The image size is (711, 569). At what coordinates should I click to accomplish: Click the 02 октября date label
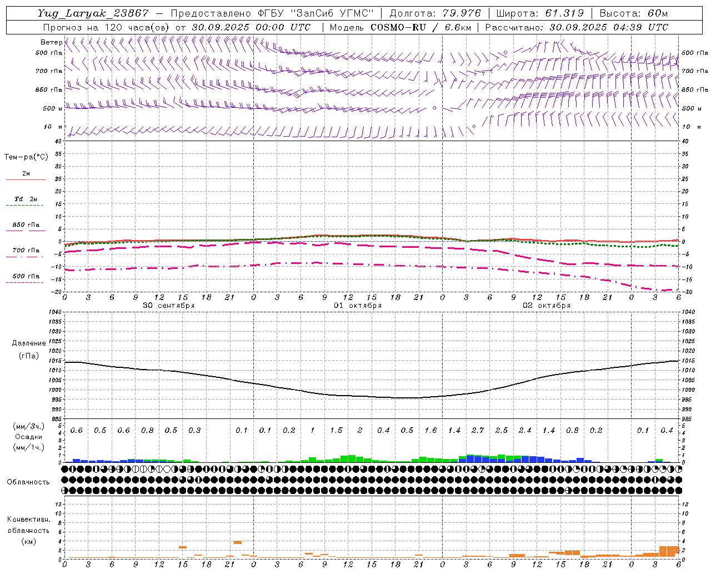click(547, 305)
